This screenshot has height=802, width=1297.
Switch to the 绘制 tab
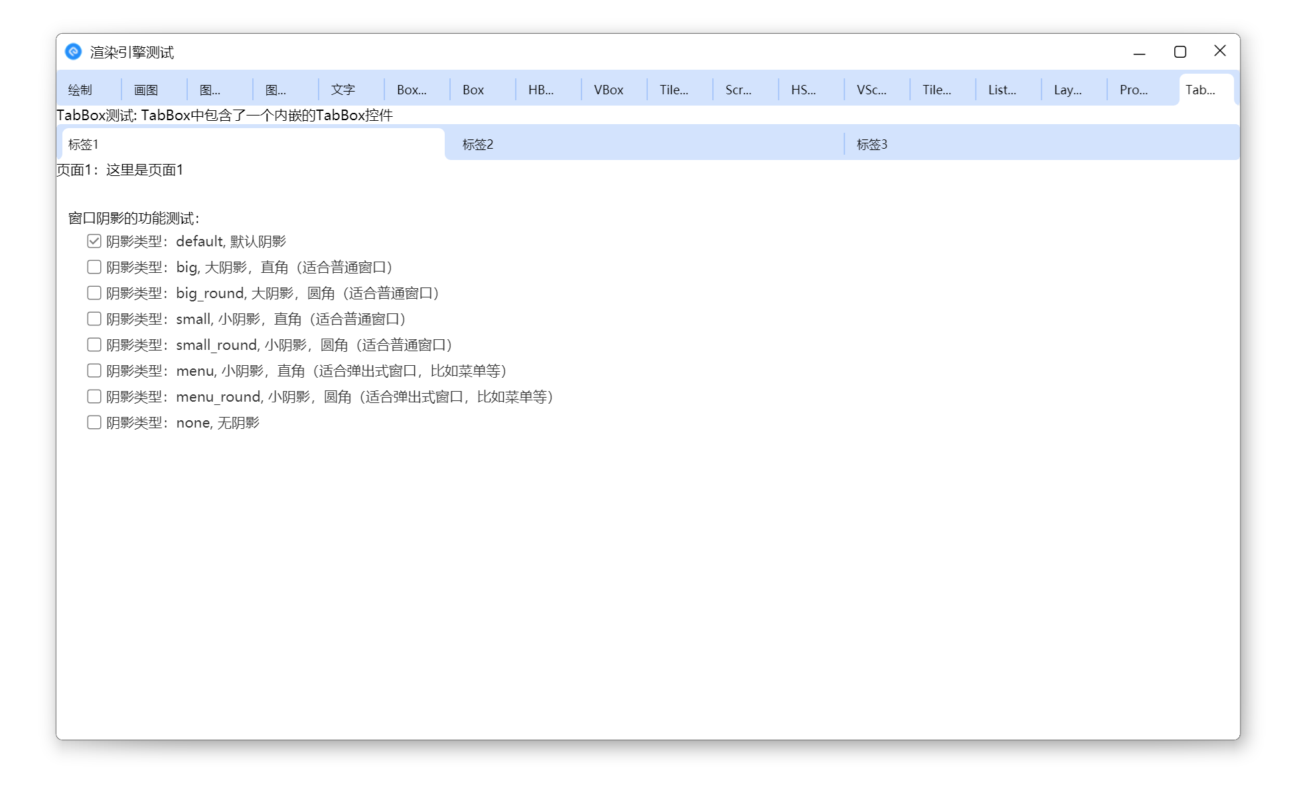tap(80, 90)
